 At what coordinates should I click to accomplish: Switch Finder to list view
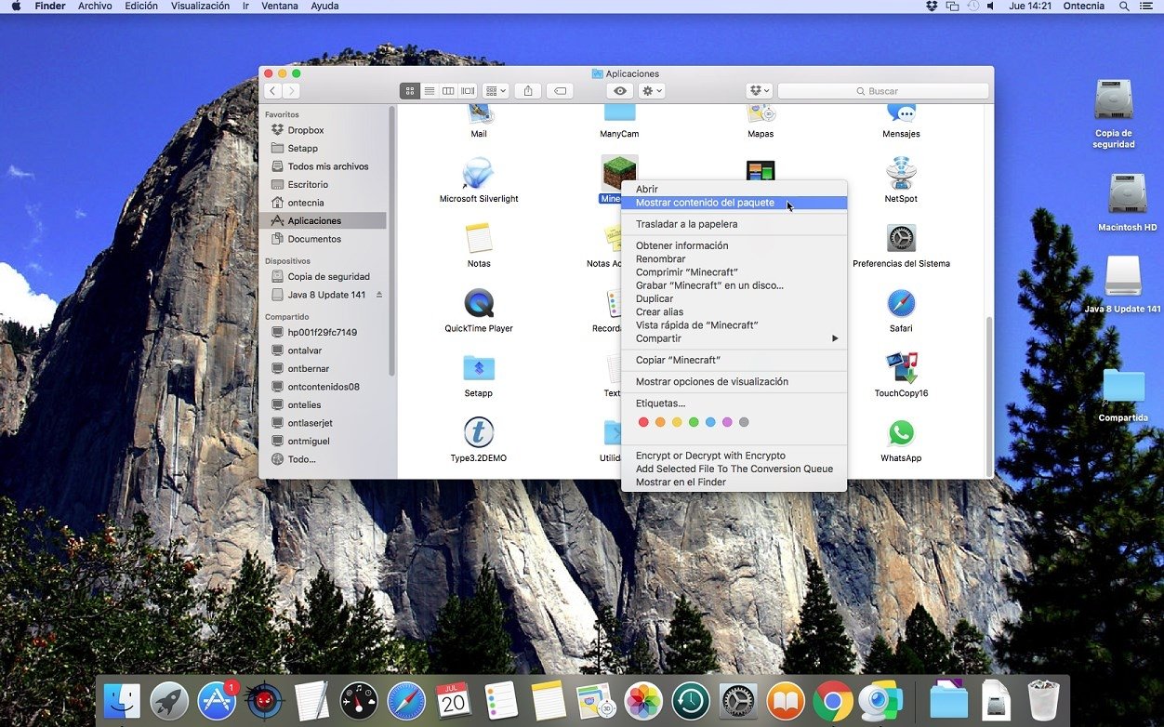429,91
